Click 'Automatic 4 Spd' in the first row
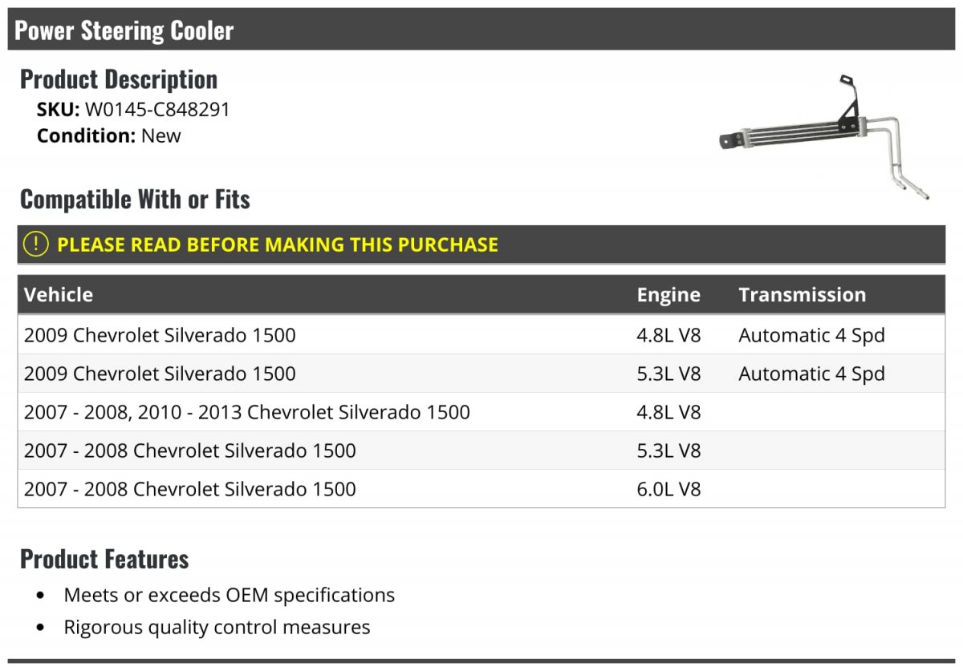The image size is (963, 671). (x=811, y=335)
